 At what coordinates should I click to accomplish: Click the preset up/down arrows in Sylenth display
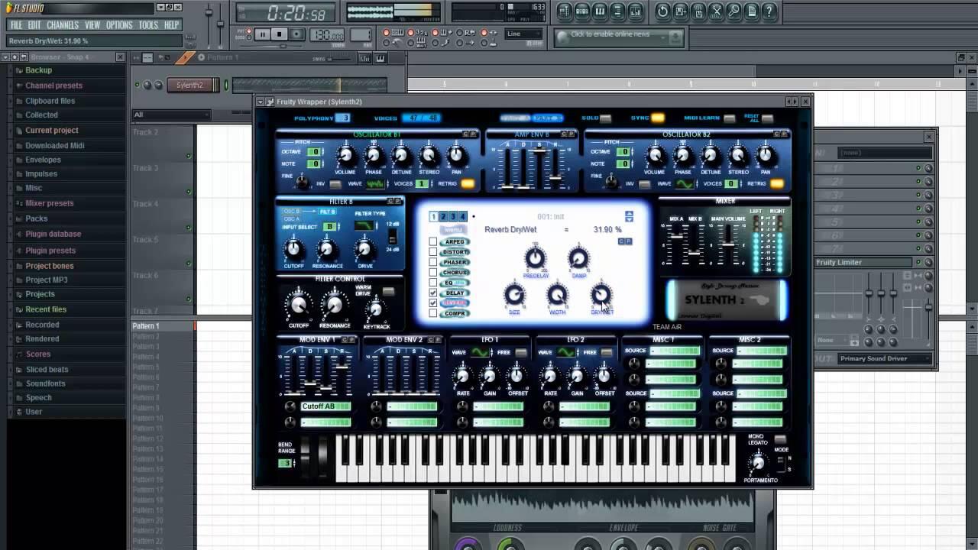(629, 217)
